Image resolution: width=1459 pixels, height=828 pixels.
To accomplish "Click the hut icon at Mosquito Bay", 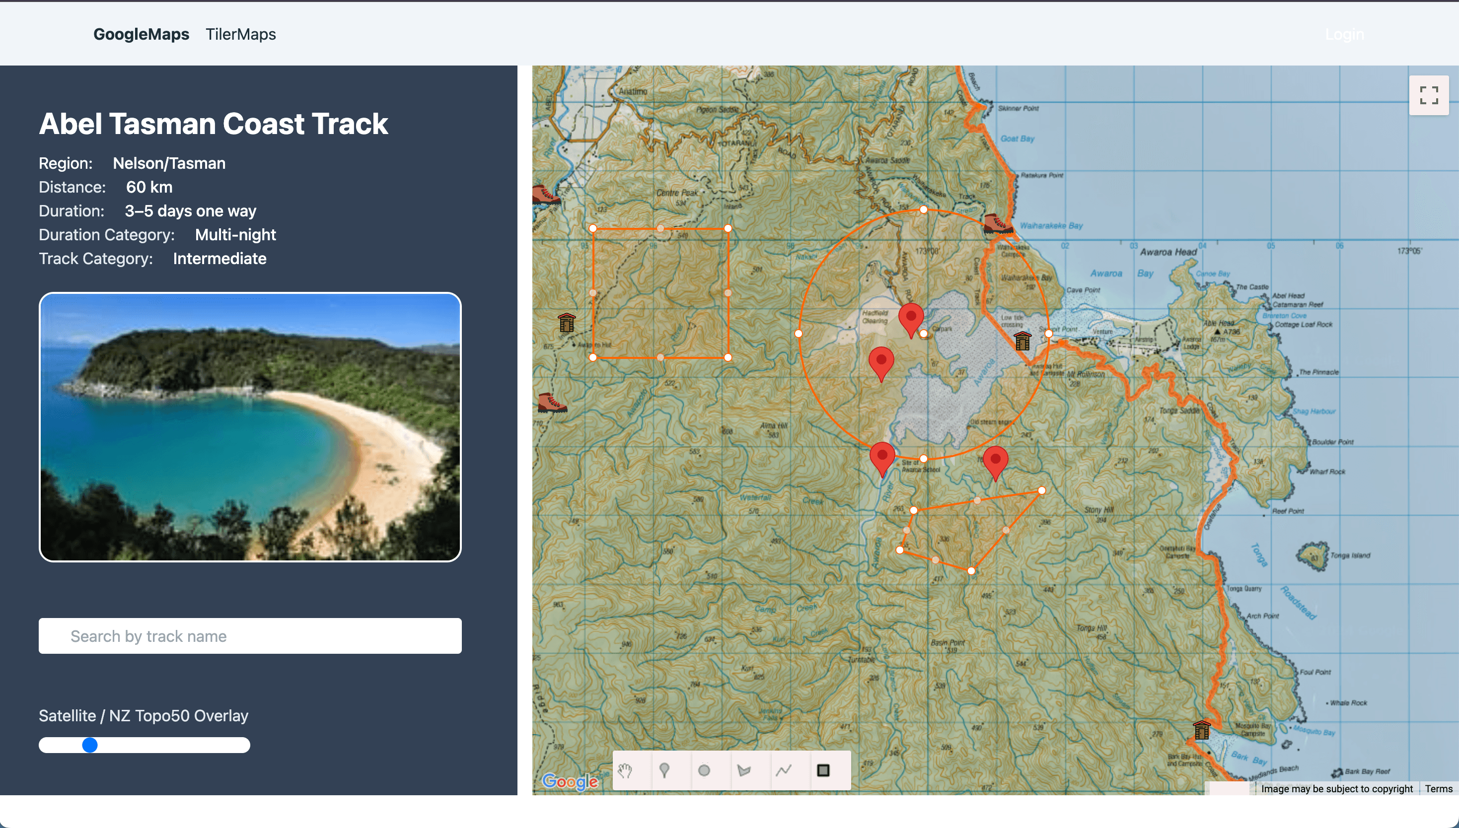I will 1202,730.
